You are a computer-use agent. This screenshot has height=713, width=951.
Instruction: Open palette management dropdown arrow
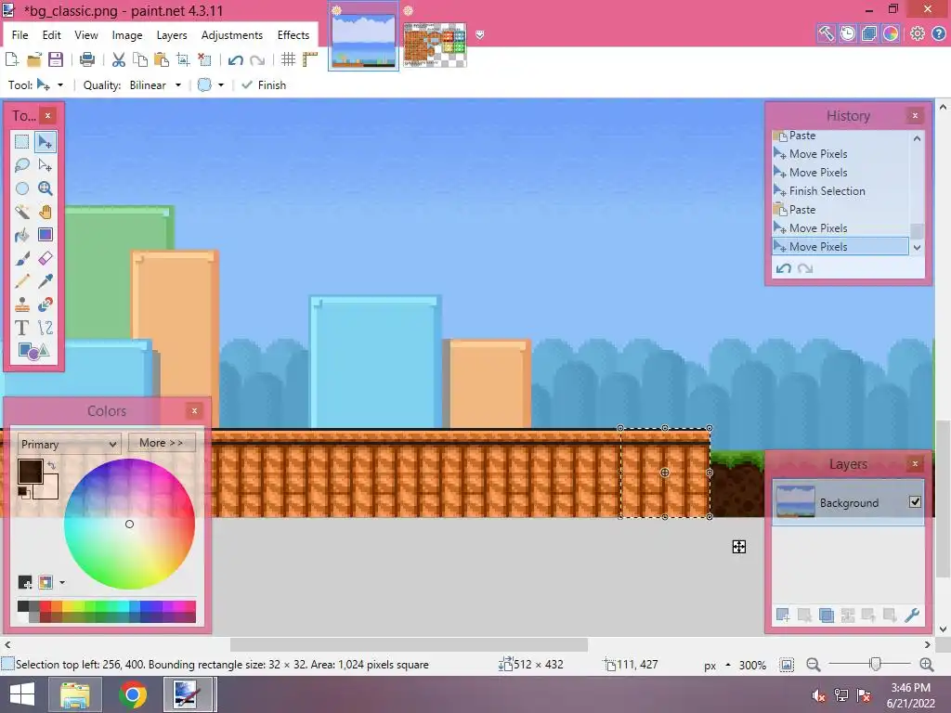tap(62, 583)
